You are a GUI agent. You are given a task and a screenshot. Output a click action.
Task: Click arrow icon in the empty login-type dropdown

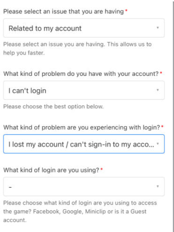(158, 186)
